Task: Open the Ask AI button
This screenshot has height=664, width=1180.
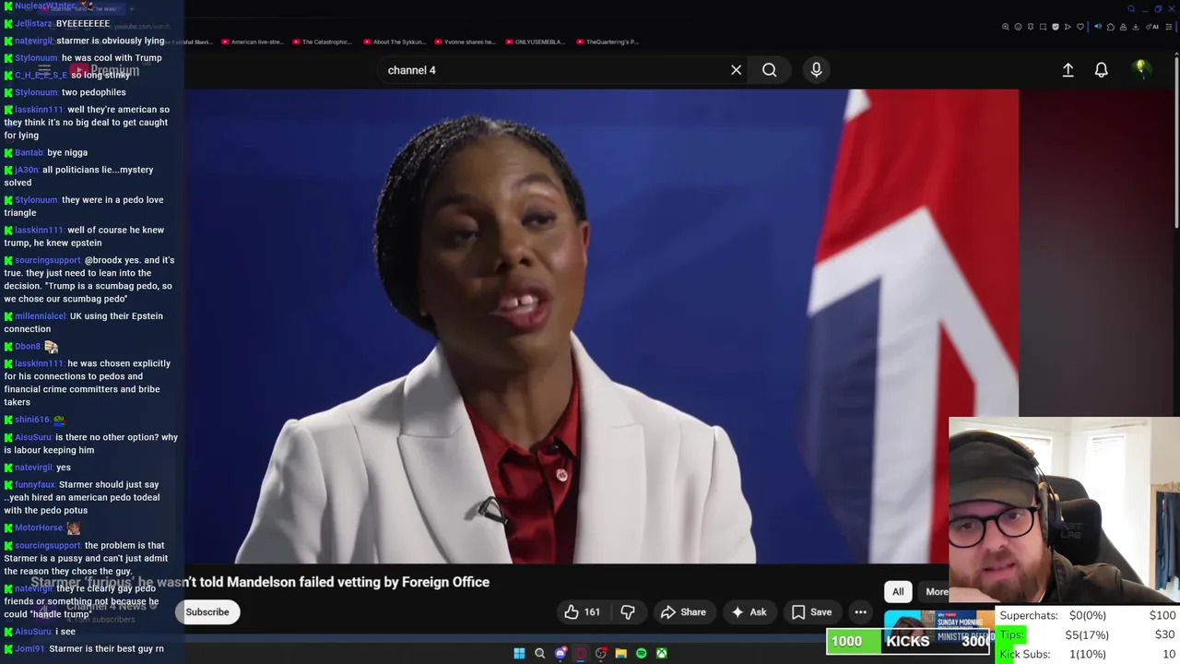Action: (x=749, y=612)
